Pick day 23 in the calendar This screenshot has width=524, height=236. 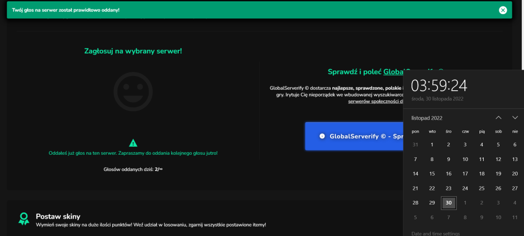(449, 188)
